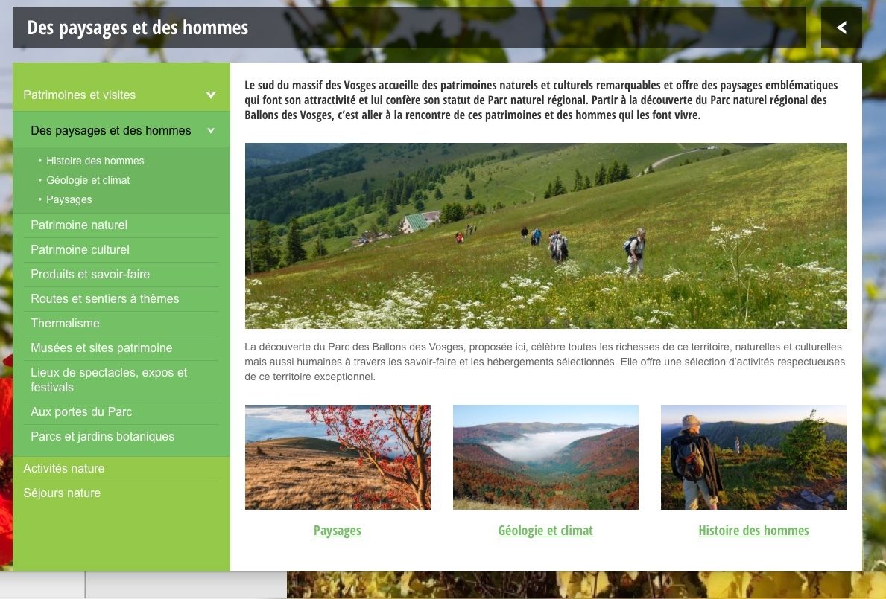This screenshot has height=599, width=886.
Task: Collapse the Des paysages et des hommes chevron
Action: click(211, 131)
